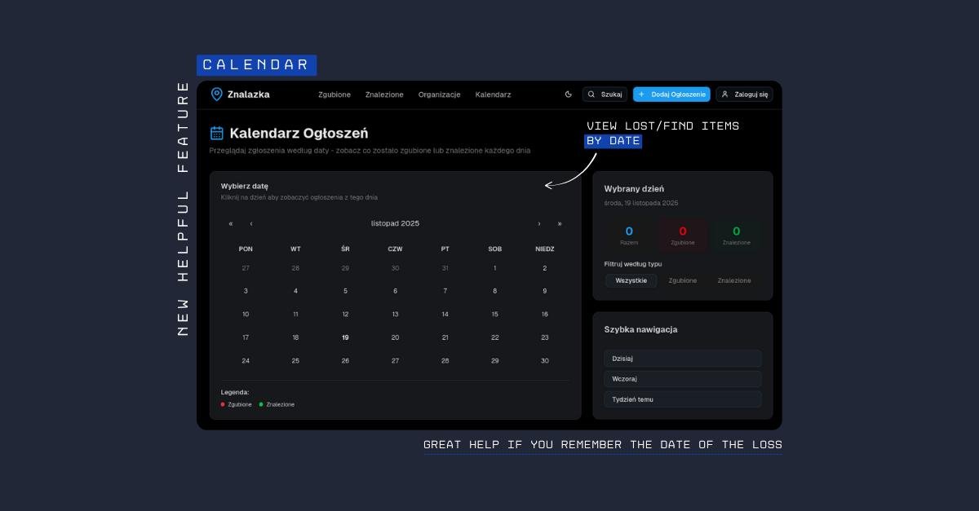This screenshot has height=511, width=979.
Task: Click the Znalazka location pin logo
Action: tap(217, 95)
